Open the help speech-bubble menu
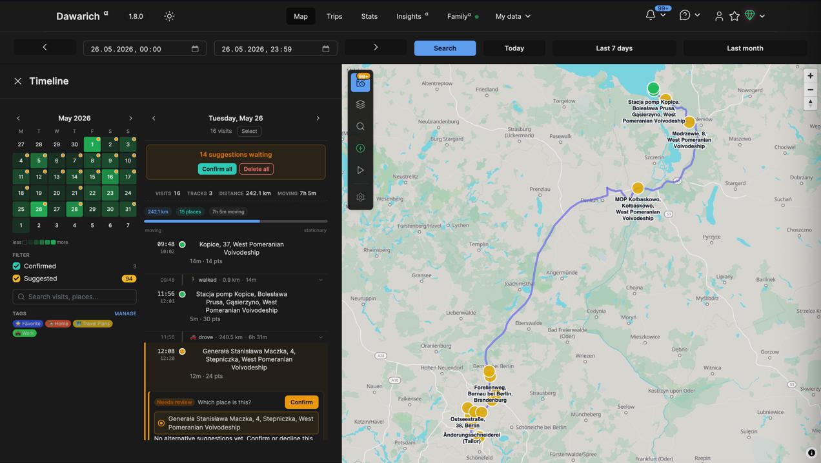This screenshot has height=463, width=821. [x=685, y=15]
